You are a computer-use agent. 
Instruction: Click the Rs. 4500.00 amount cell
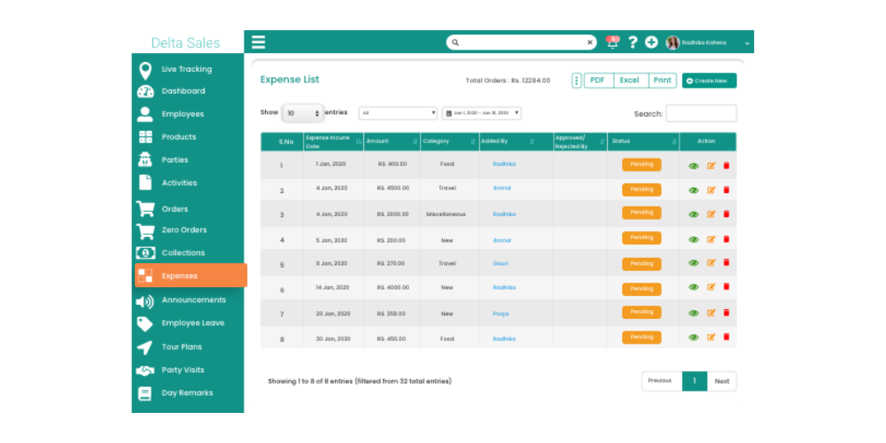click(x=392, y=188)
